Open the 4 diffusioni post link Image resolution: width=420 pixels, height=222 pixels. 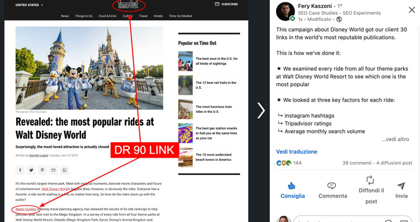click(x=394, y=163)
